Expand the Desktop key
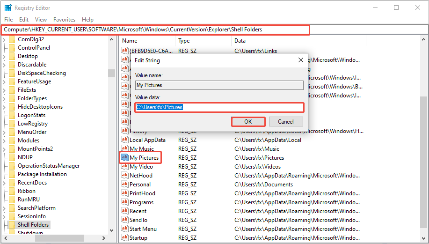The height and width of the screenshot is (244, 429). (x=4, y=57)
